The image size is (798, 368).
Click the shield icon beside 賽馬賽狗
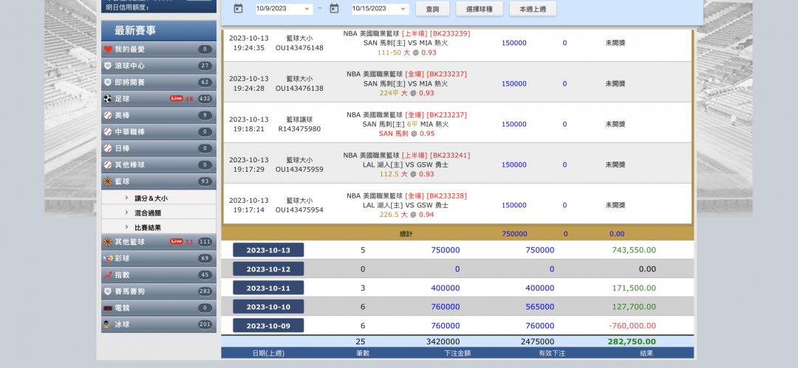[107, 291]
